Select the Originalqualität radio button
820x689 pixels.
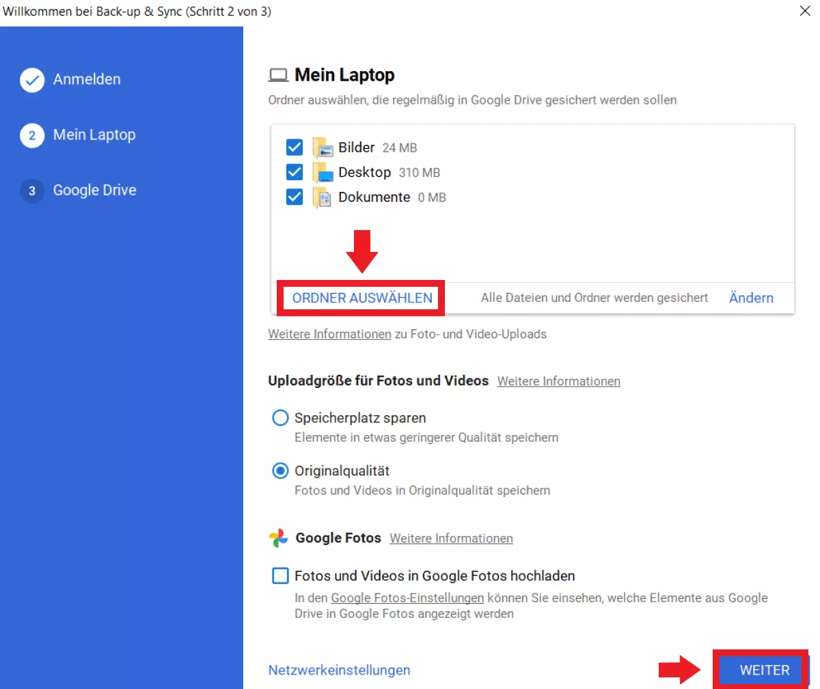coord(280,470)
